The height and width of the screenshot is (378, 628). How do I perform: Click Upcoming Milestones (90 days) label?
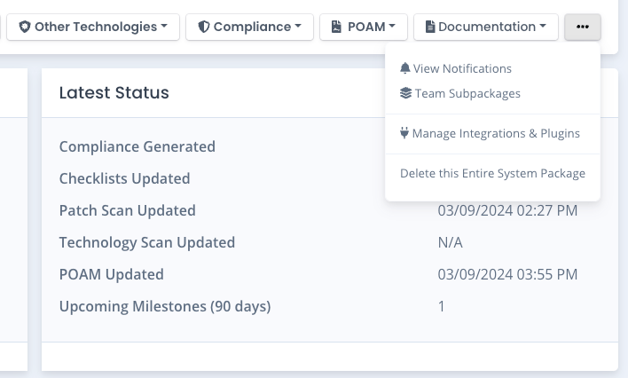165,307
